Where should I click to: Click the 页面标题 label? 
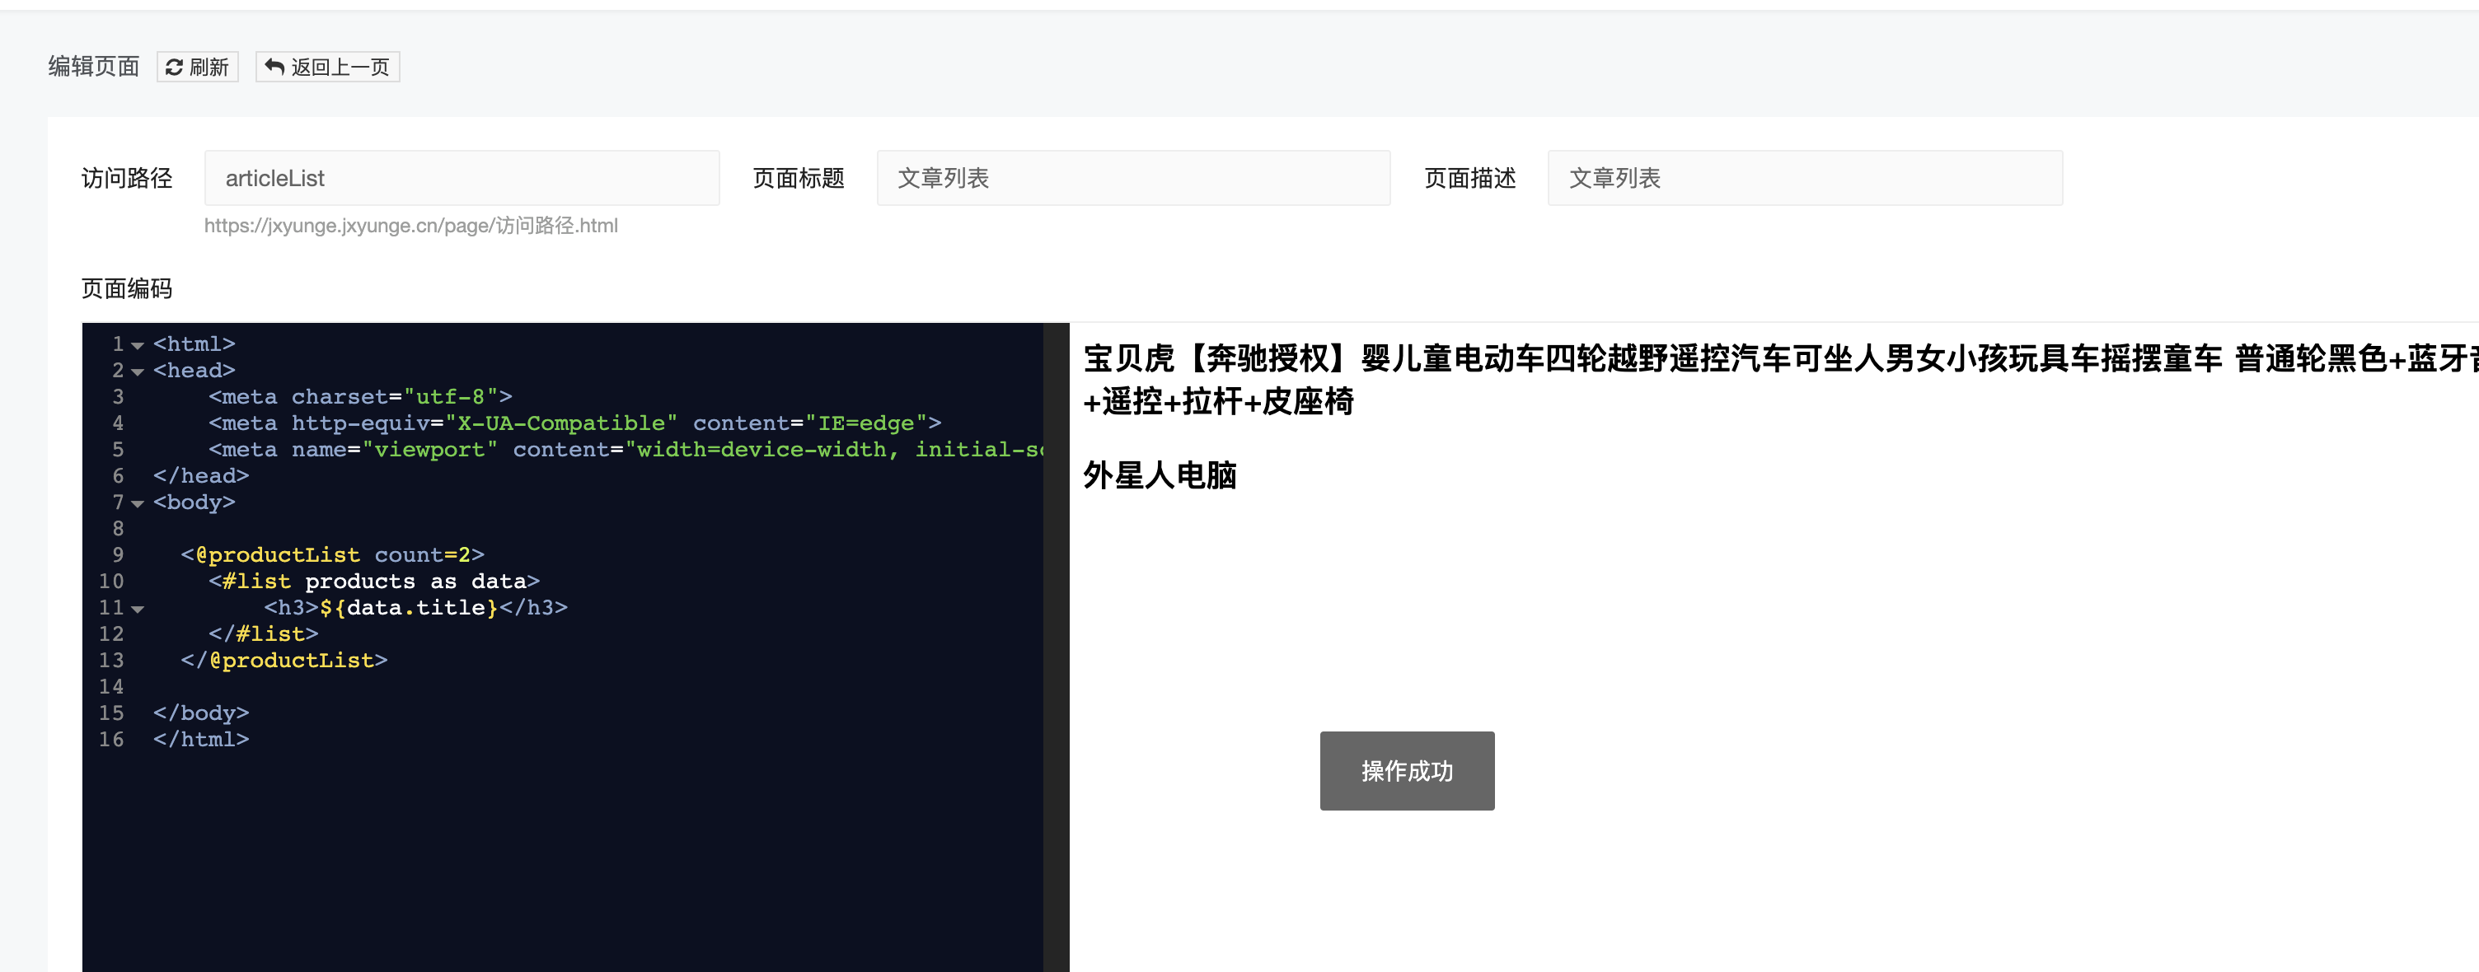tap(799, 178)
